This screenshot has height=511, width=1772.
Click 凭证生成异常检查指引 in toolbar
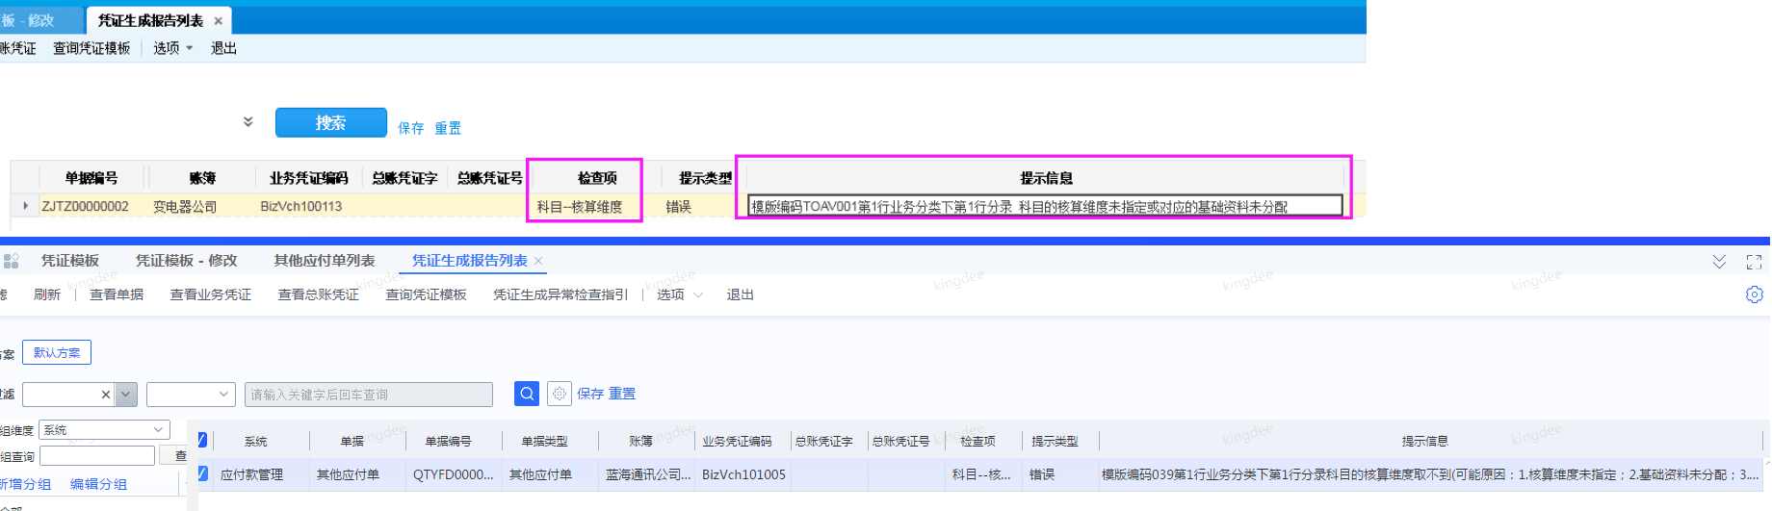[560, 294]
